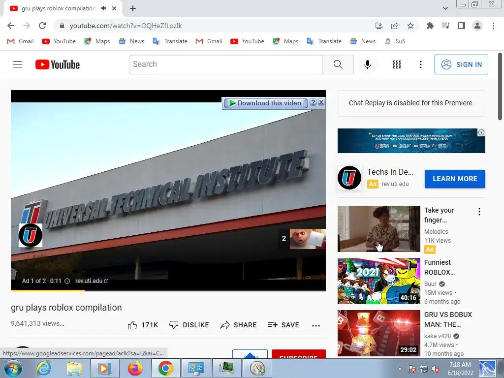Reload the current page
This screenshot has height=378, width=504.
(x=42, y=26)
